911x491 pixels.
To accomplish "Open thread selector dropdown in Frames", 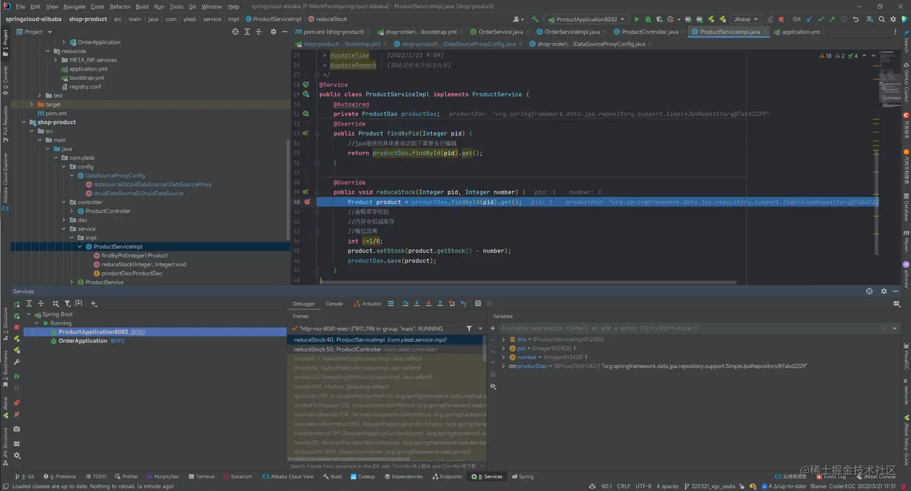I will [480, 328].
